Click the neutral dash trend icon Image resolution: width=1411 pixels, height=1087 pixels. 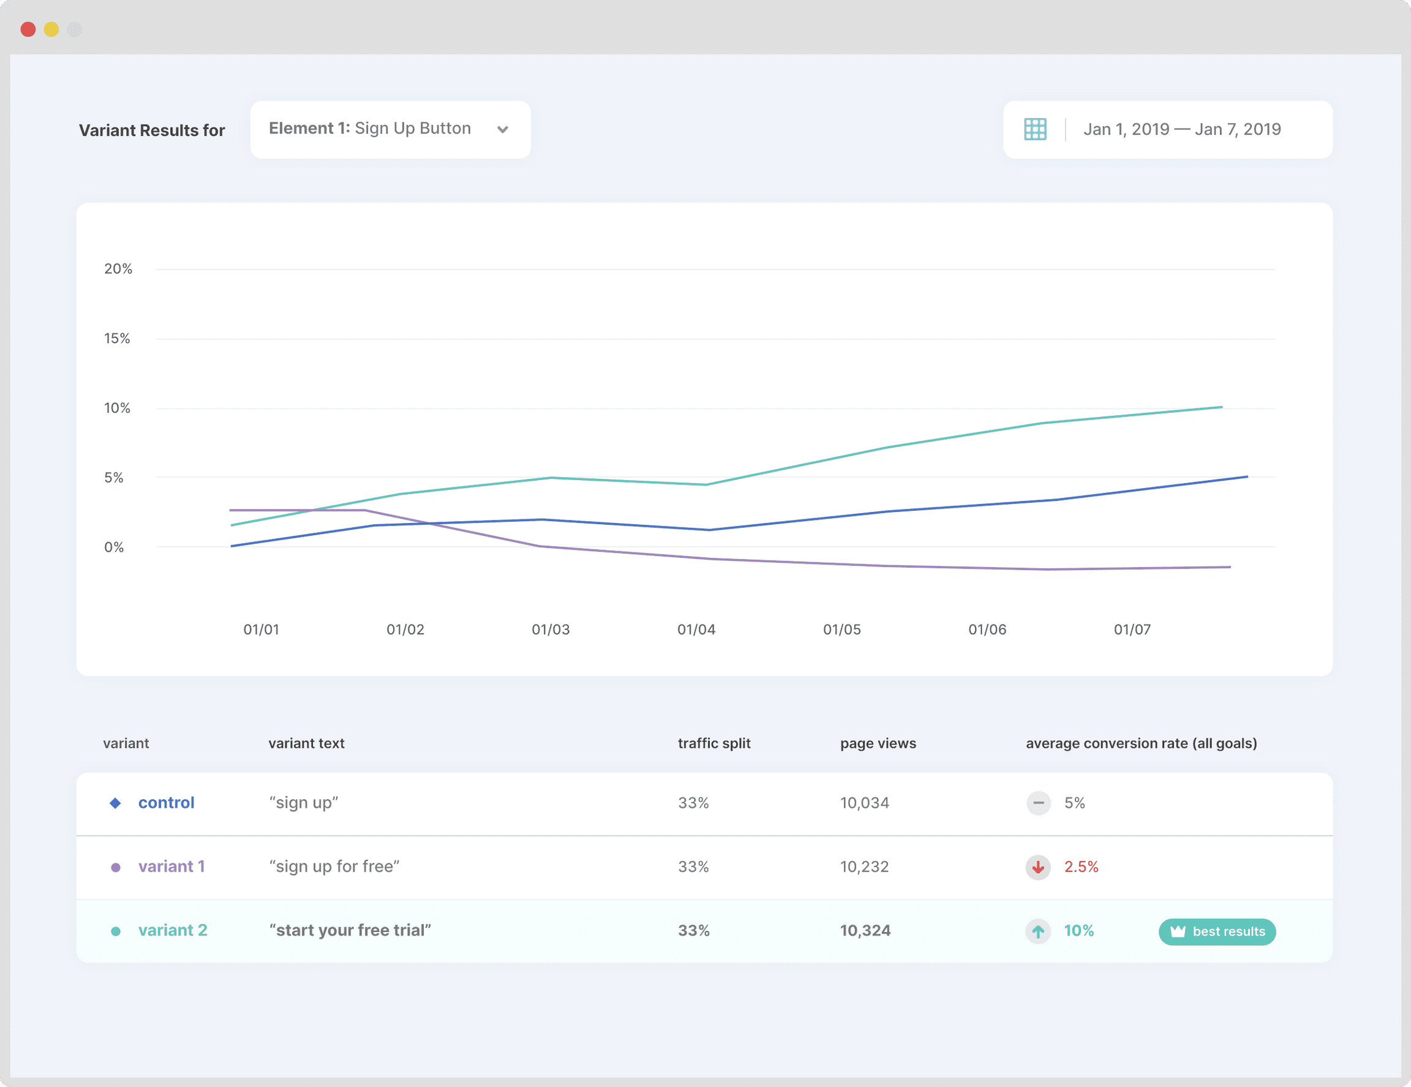(1038, 803)
